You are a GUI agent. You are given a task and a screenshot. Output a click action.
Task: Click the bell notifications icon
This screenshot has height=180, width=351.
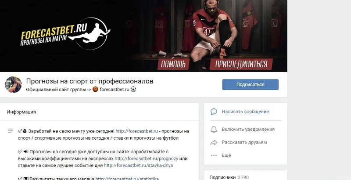214,130
